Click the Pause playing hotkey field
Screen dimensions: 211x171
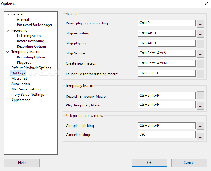coord(167,23)
